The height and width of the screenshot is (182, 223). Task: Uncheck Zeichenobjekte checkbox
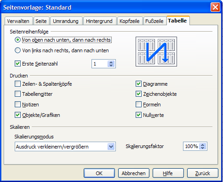(138, 94)
